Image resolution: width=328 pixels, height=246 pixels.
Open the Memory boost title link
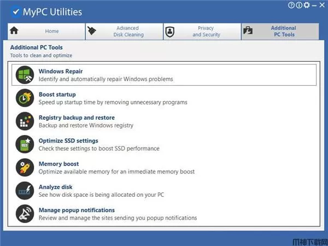point(59,164)
